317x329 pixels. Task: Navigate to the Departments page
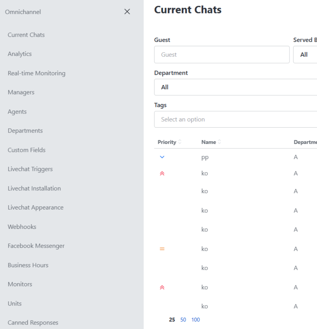point(25,131)
